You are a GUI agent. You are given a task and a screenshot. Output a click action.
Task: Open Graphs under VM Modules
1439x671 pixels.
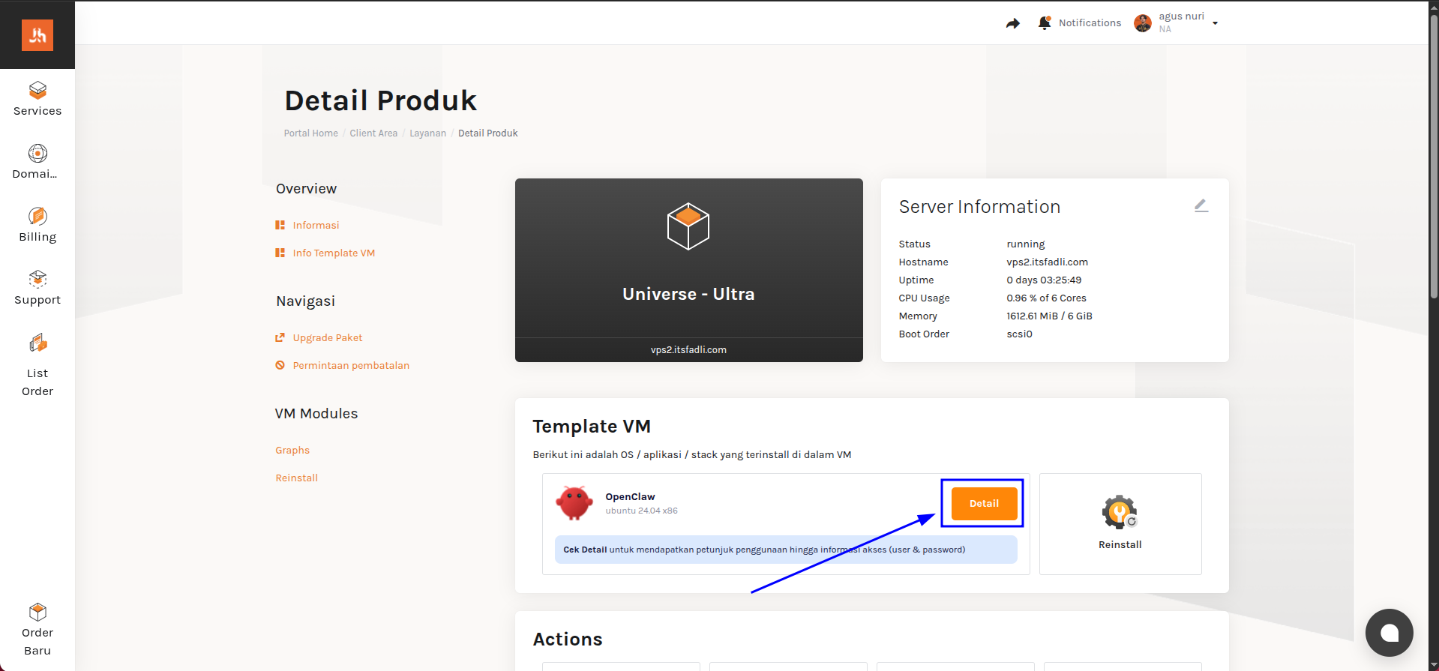[x=292, y=450]
